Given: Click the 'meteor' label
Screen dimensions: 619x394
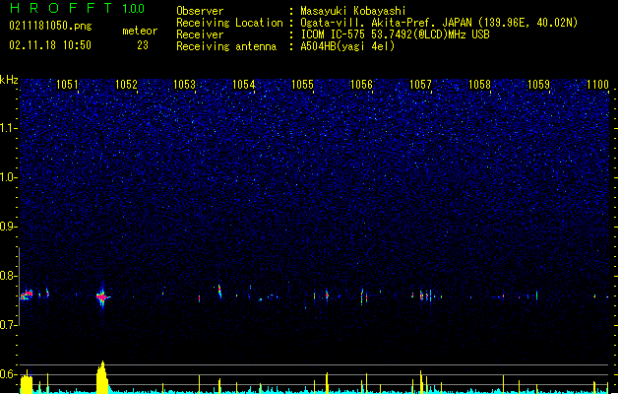Looking at the screenshot, I should coord(140,31).
